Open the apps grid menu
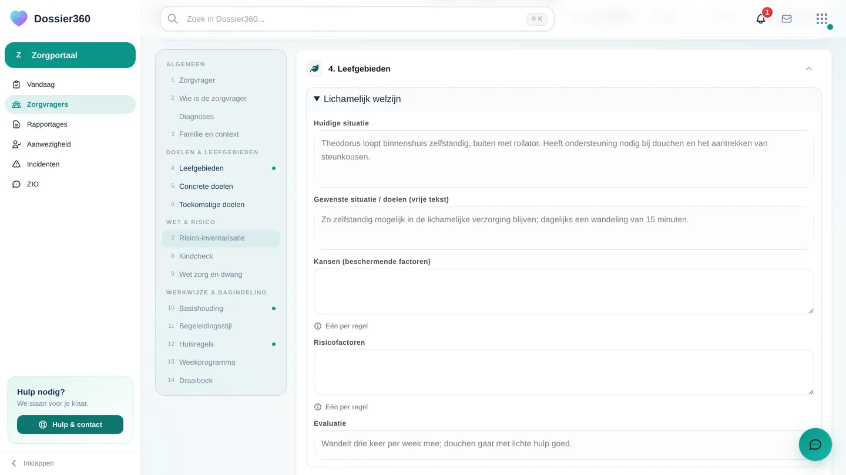 point(822,19)
